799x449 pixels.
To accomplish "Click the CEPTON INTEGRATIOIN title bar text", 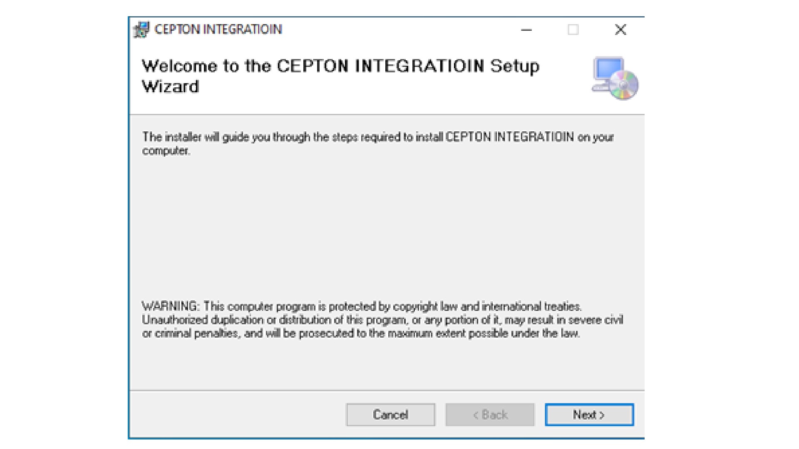I will click(218, 30).
